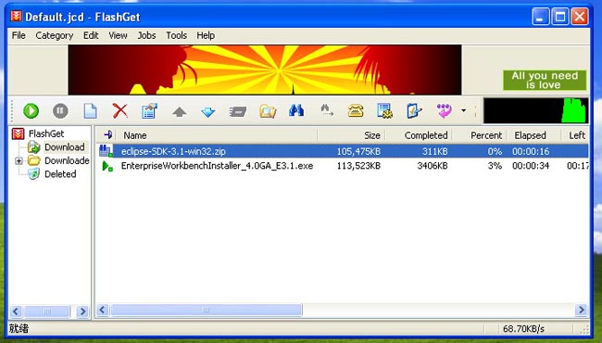Sort list by Elapsed column
The image size is (602, 343).
[533, 135]
